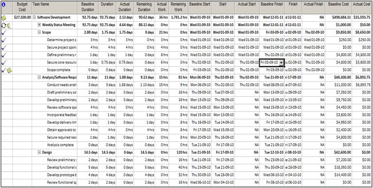The width and height of the screenshot is (373, 188).
Task: Select the Actual Start column header
Action: 247,7
